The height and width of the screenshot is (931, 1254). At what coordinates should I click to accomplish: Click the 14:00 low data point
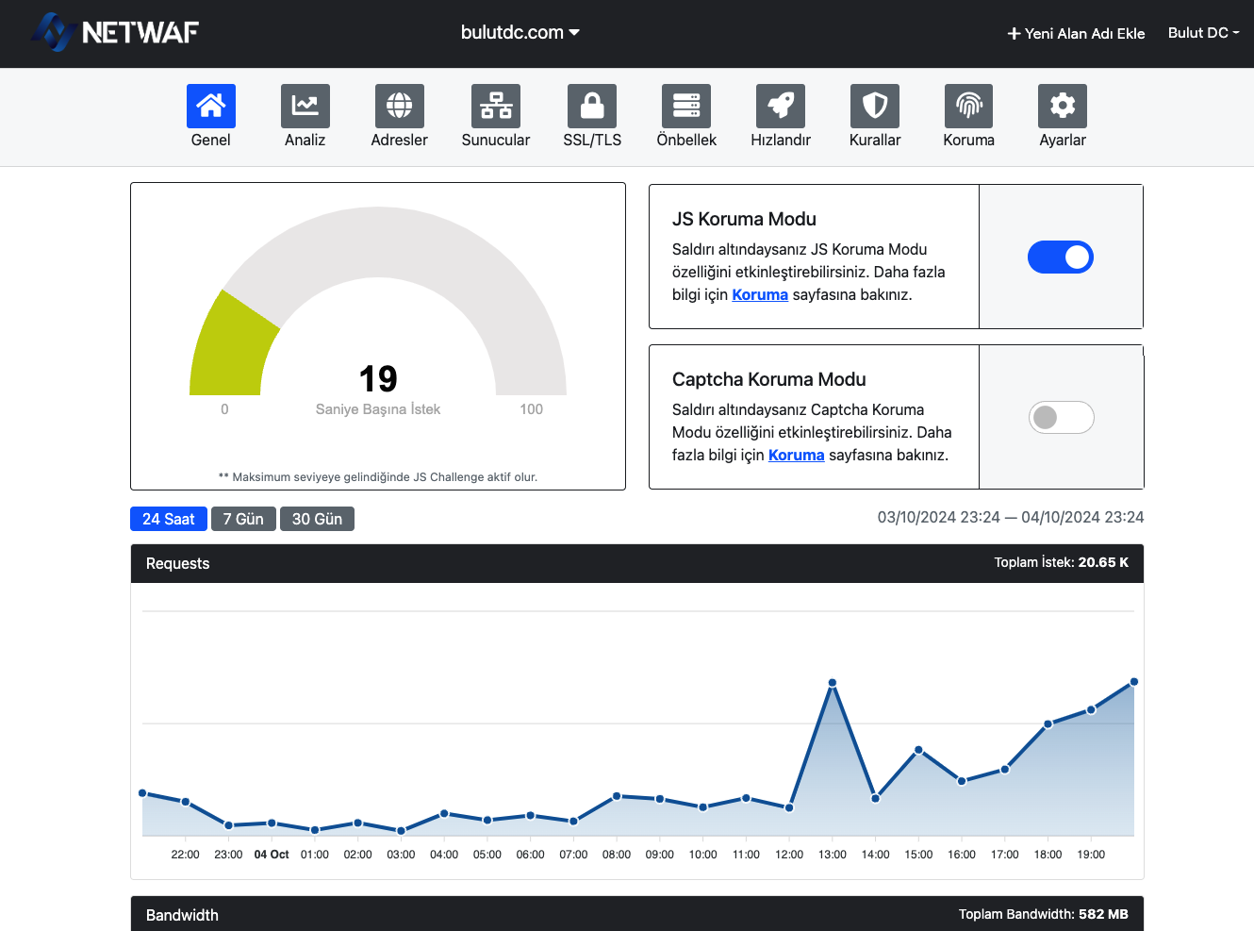(x=875, y=798)
